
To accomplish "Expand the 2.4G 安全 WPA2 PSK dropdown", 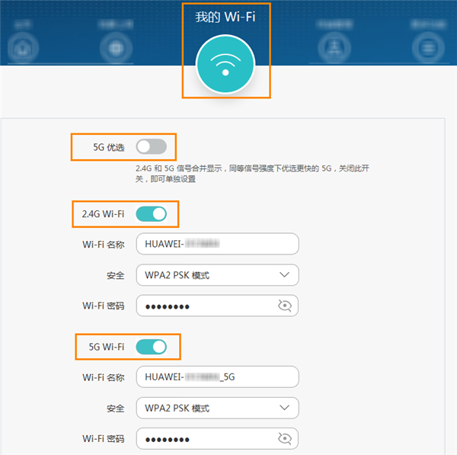I will (x=217, y=274).
